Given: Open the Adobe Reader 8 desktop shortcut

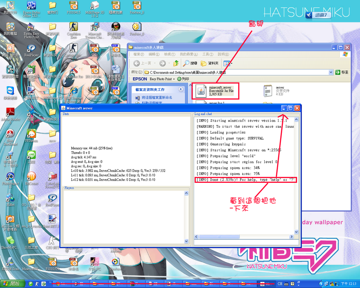Looking at the screenshot, I should tap(10, 116).
